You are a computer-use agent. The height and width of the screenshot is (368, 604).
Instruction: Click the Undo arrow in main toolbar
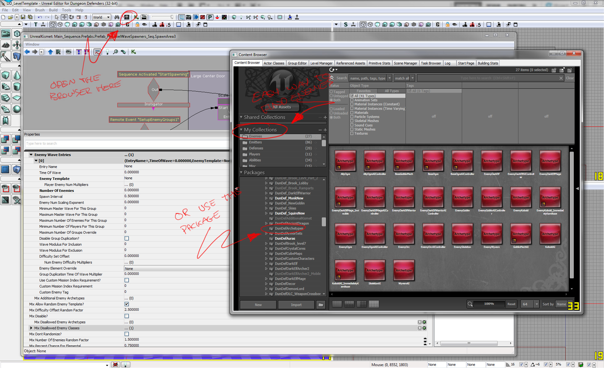(x=40, y=17)
